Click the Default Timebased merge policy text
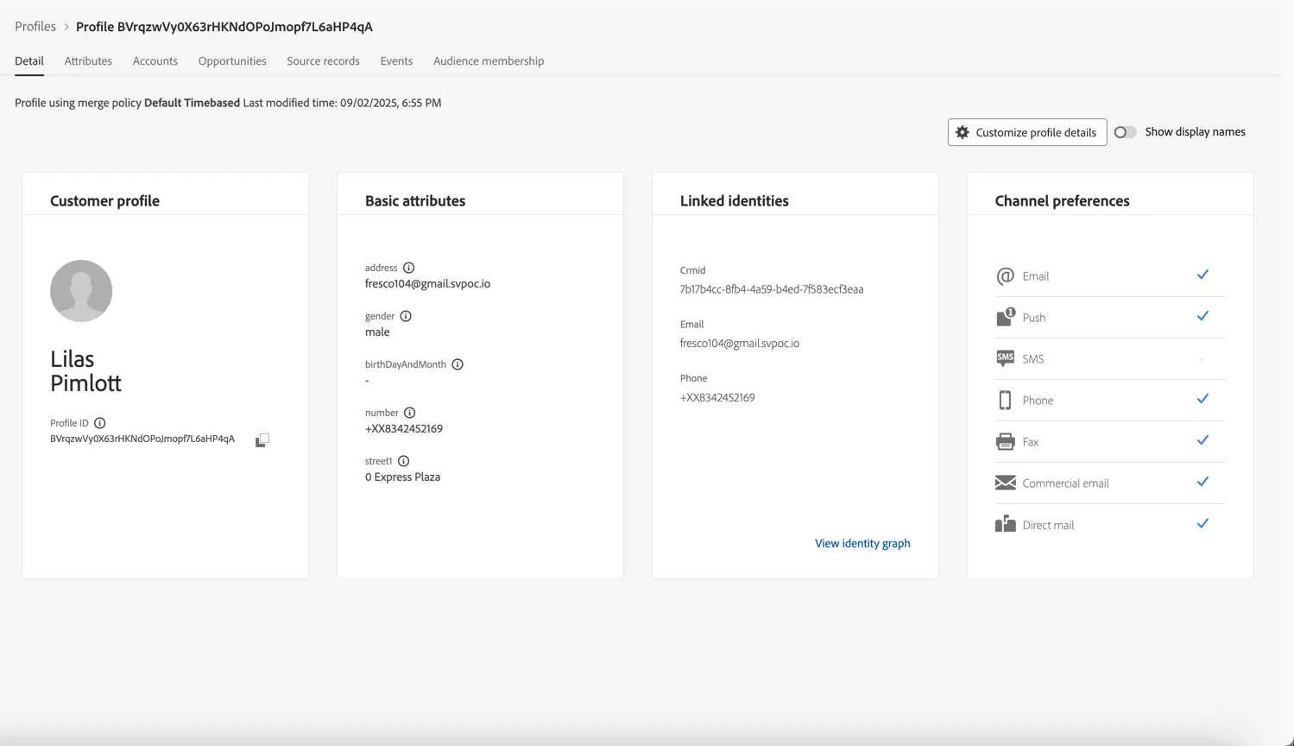Screen dimensions: 1294x746 coord(192,103)
